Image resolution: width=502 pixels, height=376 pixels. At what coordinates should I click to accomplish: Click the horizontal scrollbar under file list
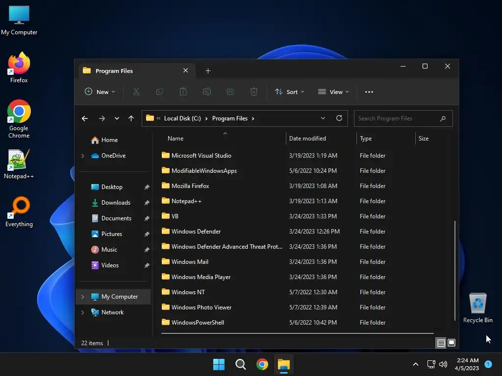[x=298, y=333]
